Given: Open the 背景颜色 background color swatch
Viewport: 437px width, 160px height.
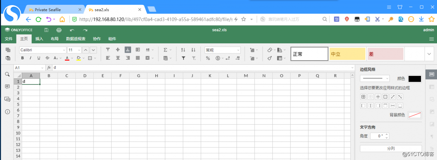Looking at the screenshot, I should pyautogui.click(x=415, y=115).
